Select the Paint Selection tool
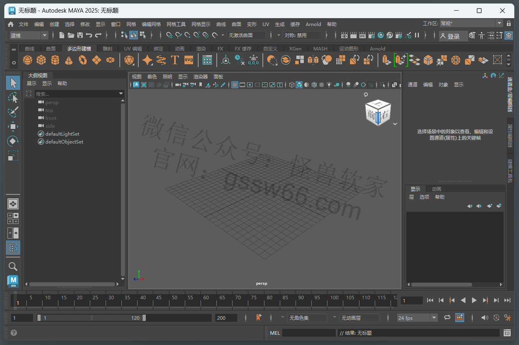 click(x=13, y=112)
